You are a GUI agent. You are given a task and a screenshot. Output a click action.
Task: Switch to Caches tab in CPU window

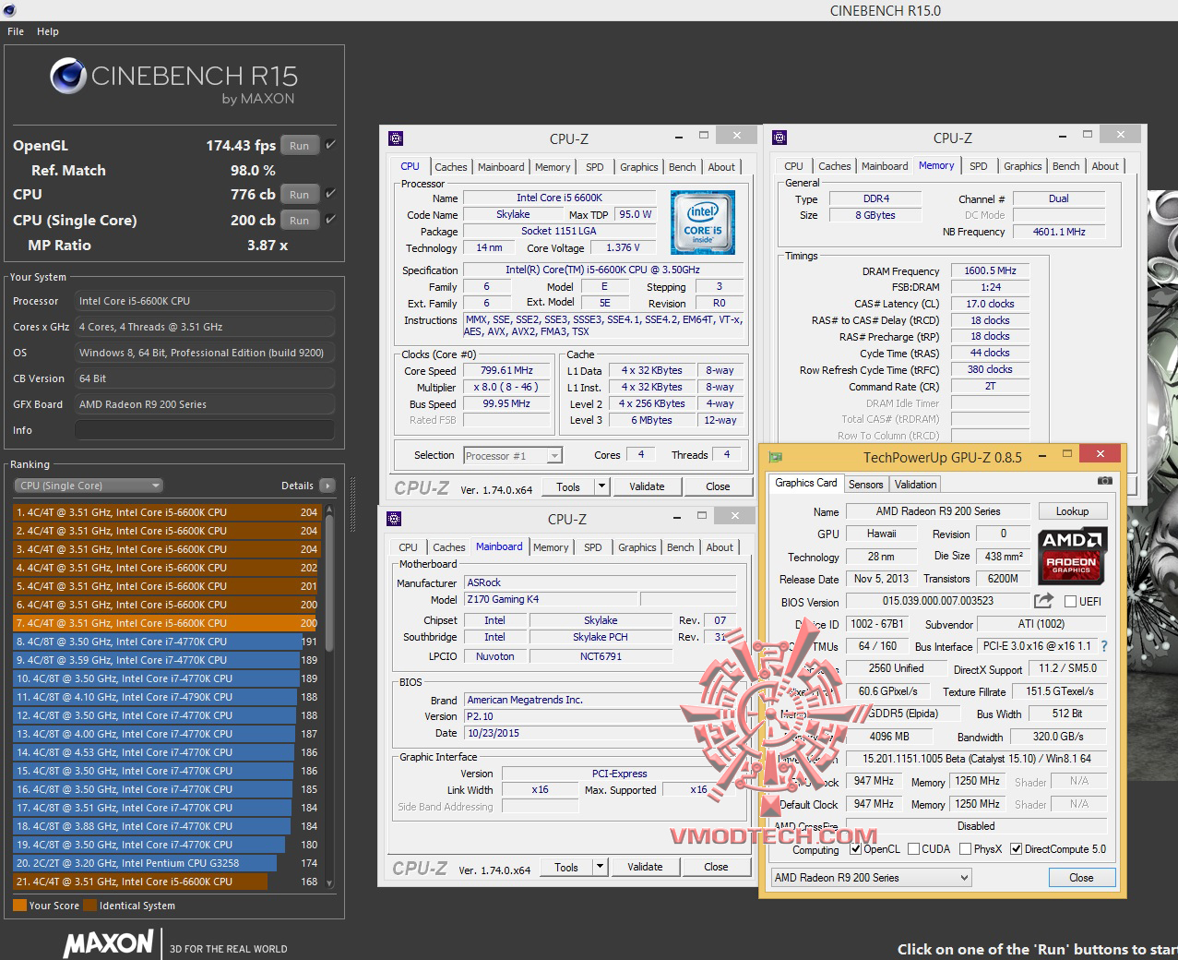pos(451,167)
